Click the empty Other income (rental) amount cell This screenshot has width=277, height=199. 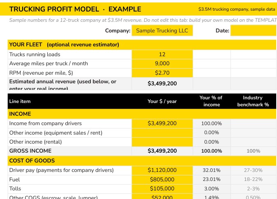(x=162, y=142)
